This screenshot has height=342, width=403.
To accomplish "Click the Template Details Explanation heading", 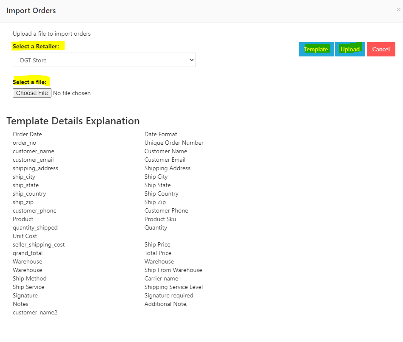I will [x=73, y=121].
